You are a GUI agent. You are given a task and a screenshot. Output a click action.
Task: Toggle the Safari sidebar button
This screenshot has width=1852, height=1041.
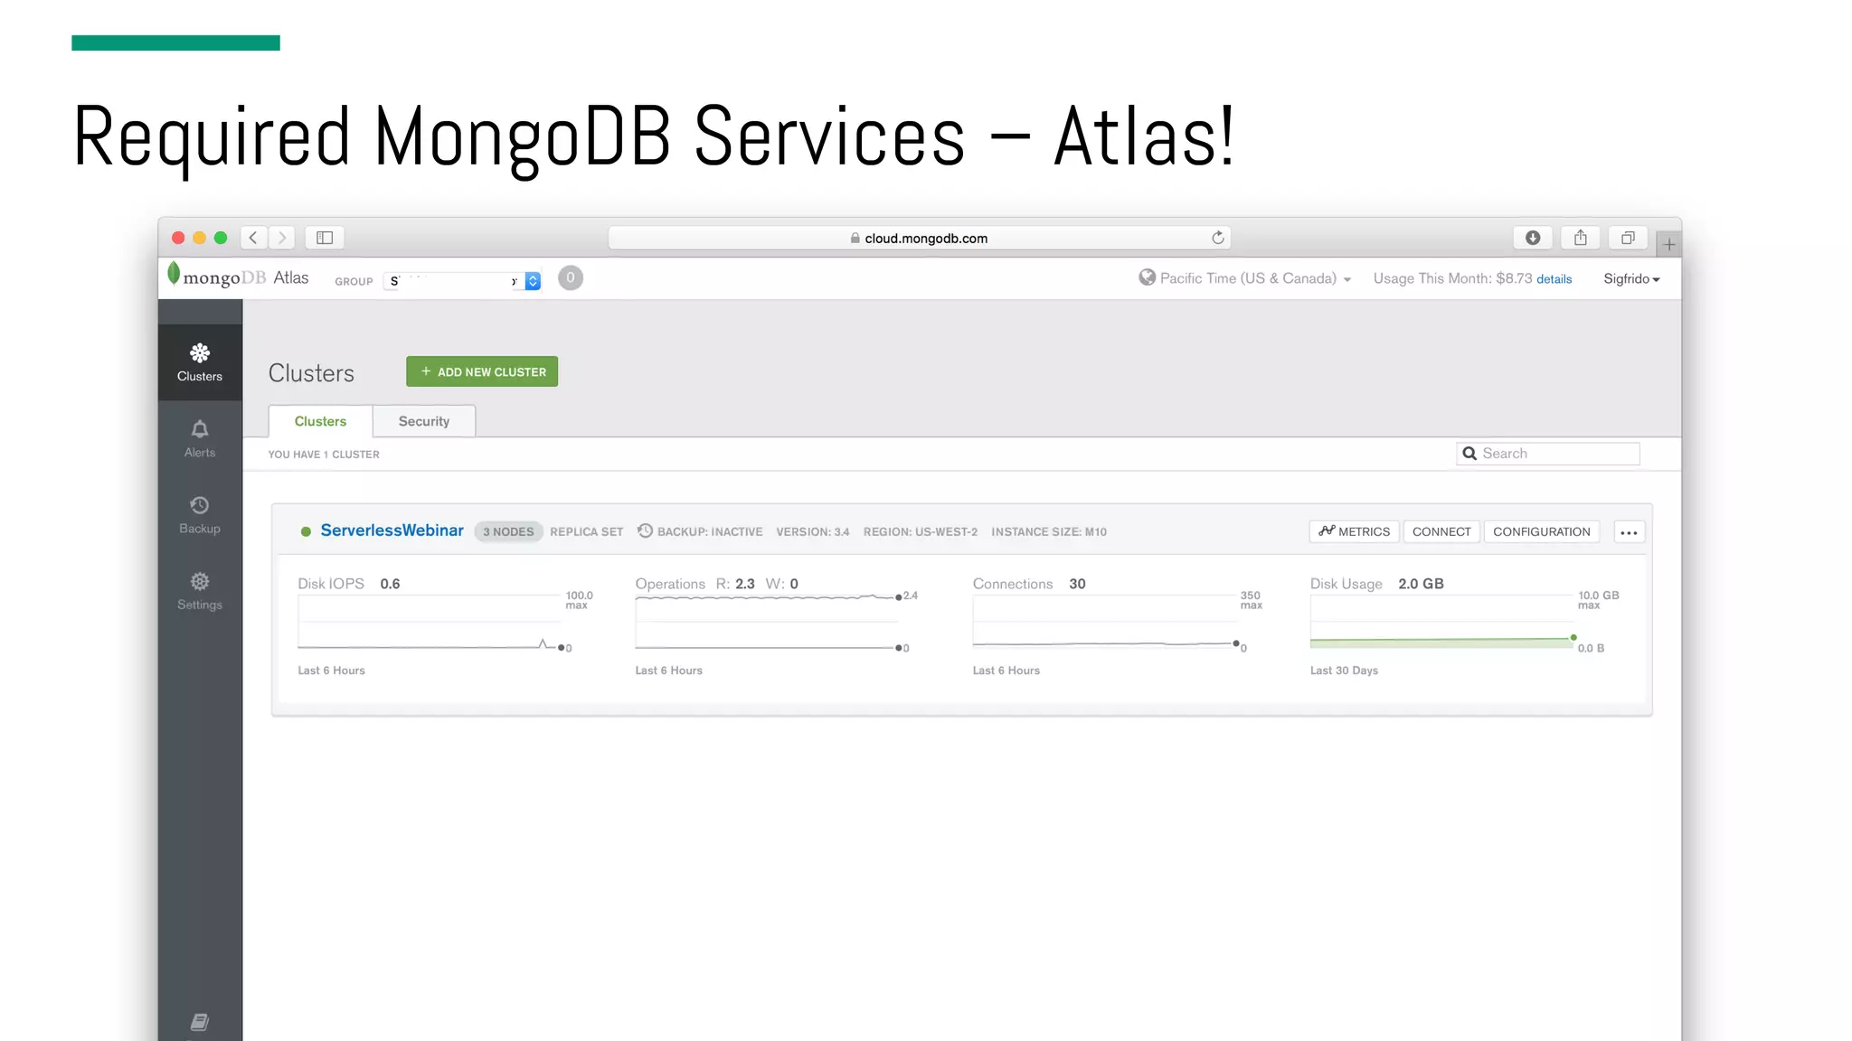325,238
